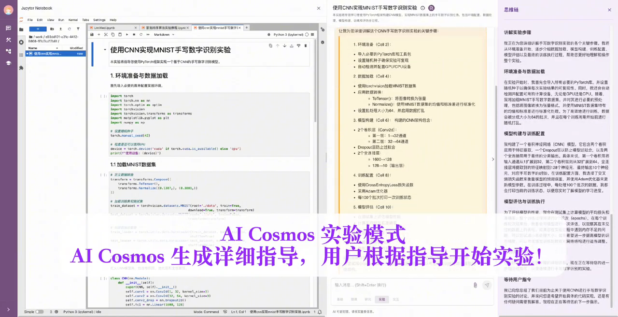Viewport: 618px width, 317px height.
Task: Open the Kernel menu
Action: [73, 20]
